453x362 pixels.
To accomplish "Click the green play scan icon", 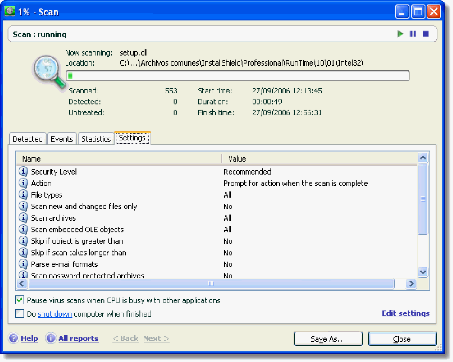I will [400, 34].
